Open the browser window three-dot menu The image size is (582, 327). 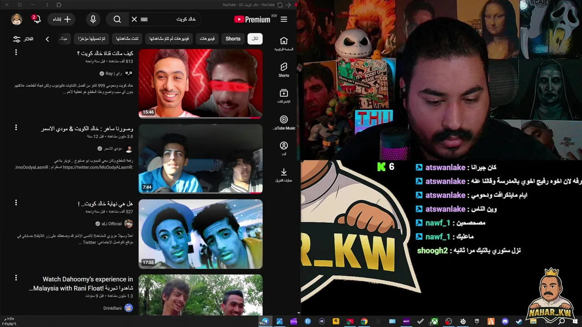[47, 5]
